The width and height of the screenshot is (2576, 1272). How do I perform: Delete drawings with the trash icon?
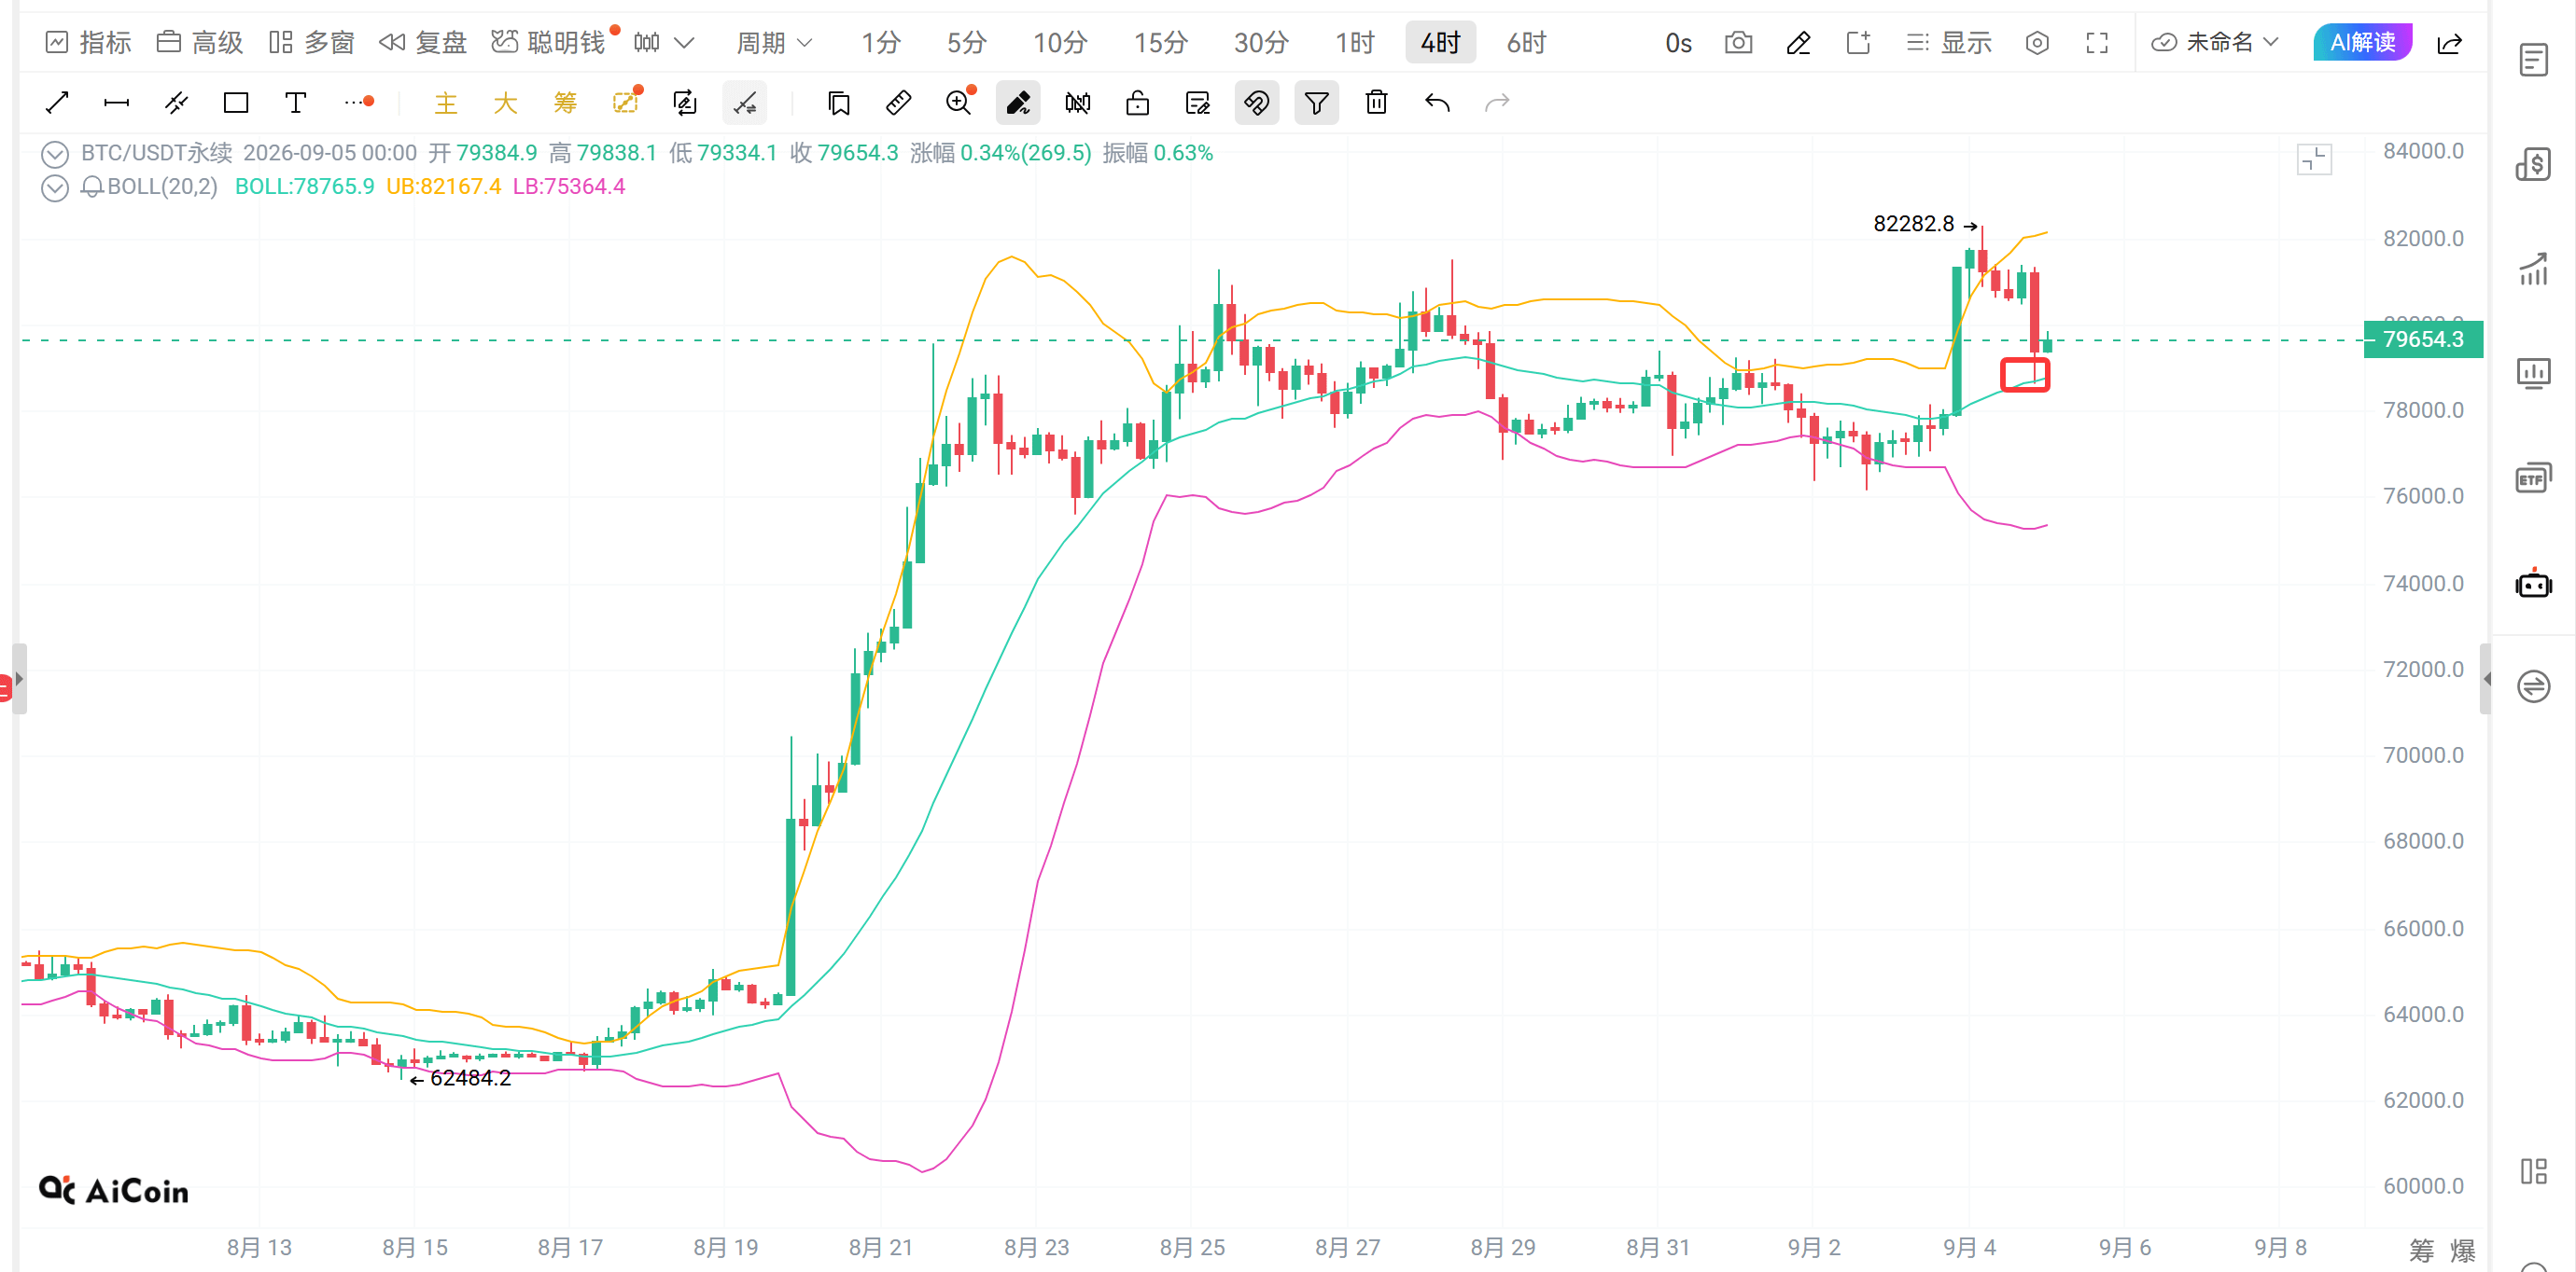[1376, 102]
